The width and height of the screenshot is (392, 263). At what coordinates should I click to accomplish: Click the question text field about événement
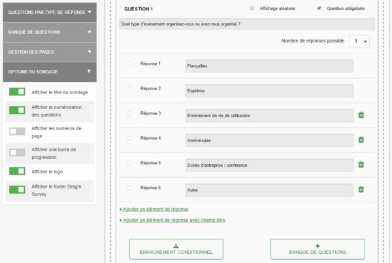click(x=247, y=24)
